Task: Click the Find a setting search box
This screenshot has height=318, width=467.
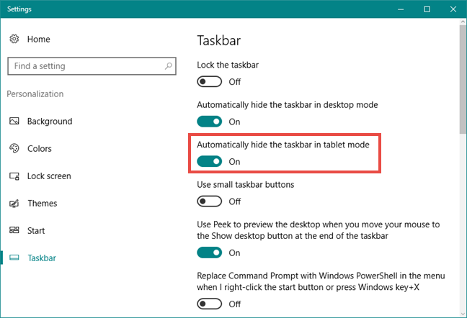Action: [92, 66]
